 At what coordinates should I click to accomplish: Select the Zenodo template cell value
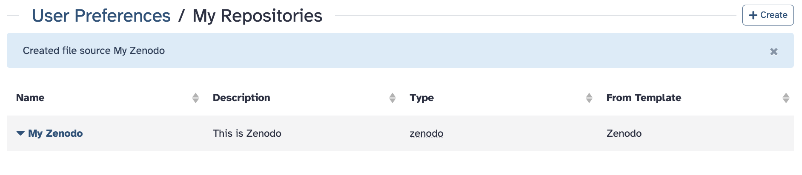pyautogui.click(x=624, y=133)
